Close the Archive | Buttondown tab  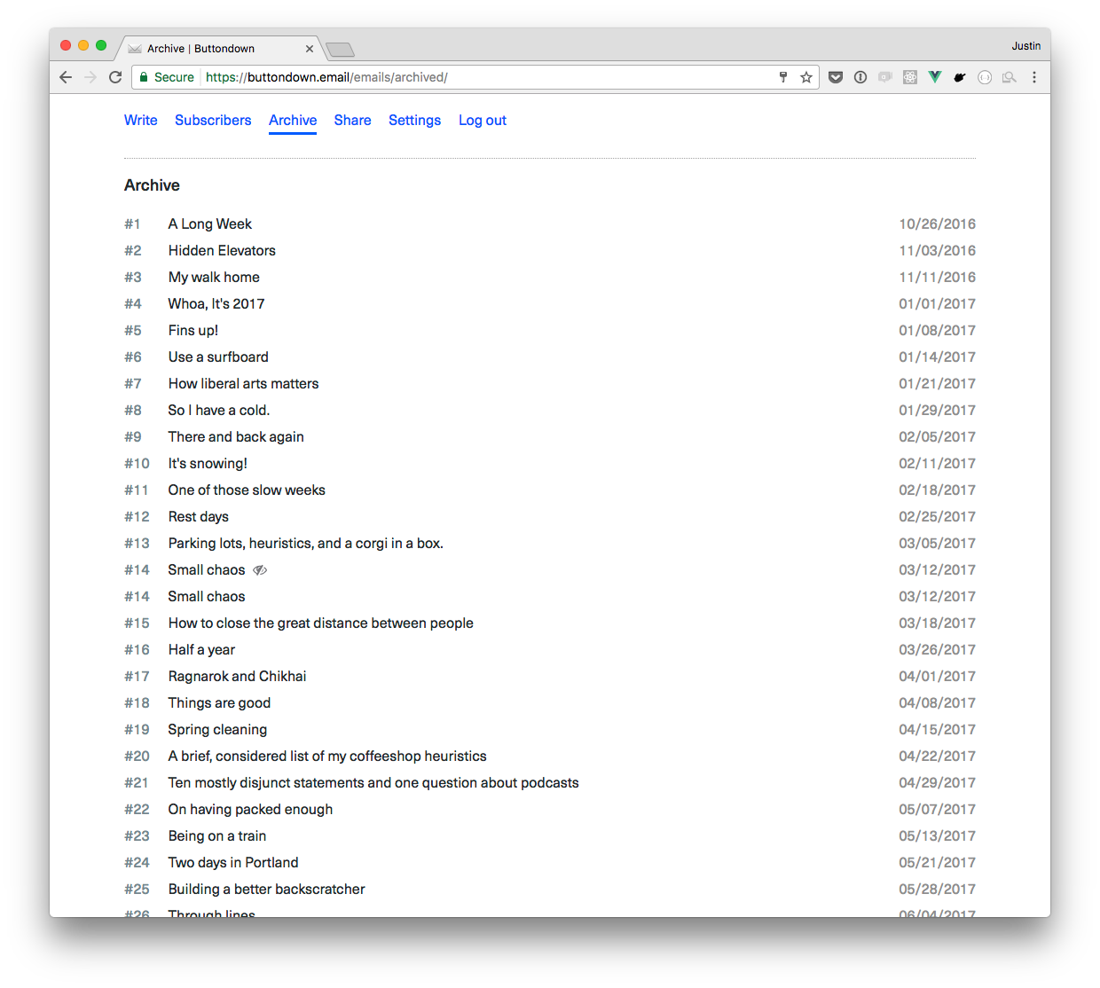click(x=310, y=49)
